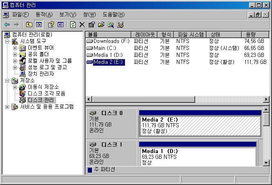272x185 pixels.
Task: Sort by the 파일 시스템 column header
Action: tap(190, 34)
